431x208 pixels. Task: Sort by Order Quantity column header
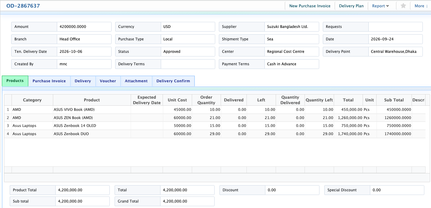206,100
